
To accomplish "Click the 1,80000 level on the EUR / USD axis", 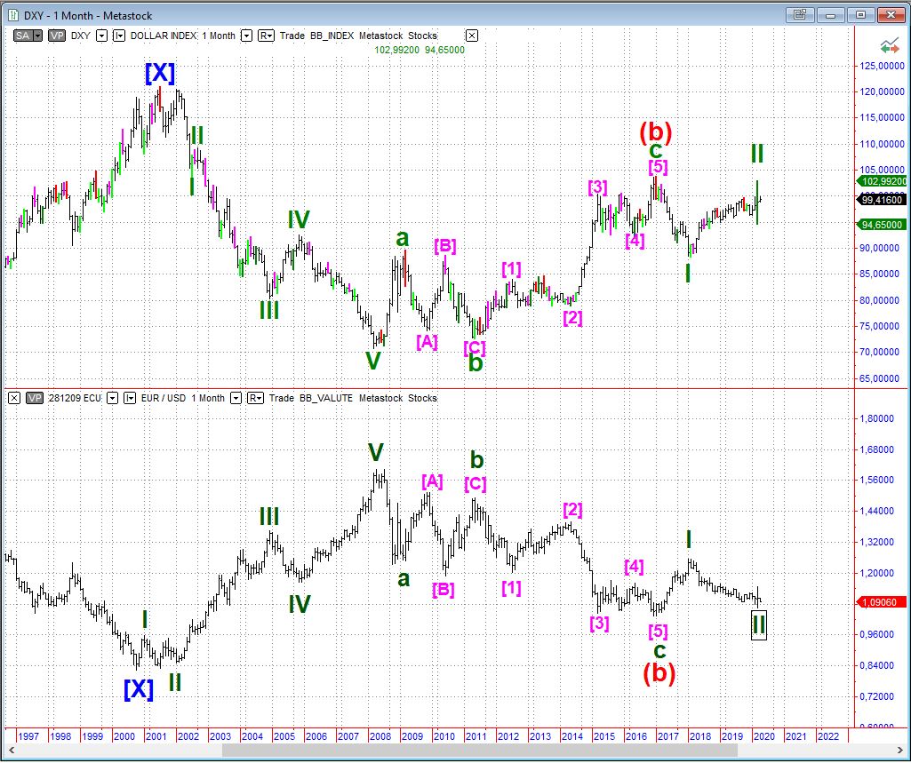I will pos(877,418).
